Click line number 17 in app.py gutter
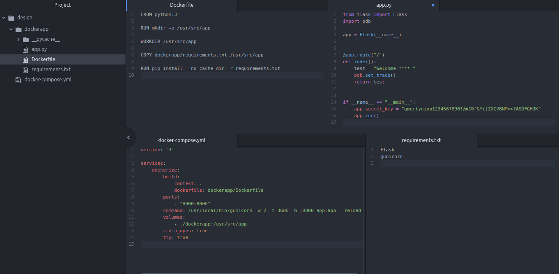The width and height of the screenshot is (559, 274). coord(334,122)
